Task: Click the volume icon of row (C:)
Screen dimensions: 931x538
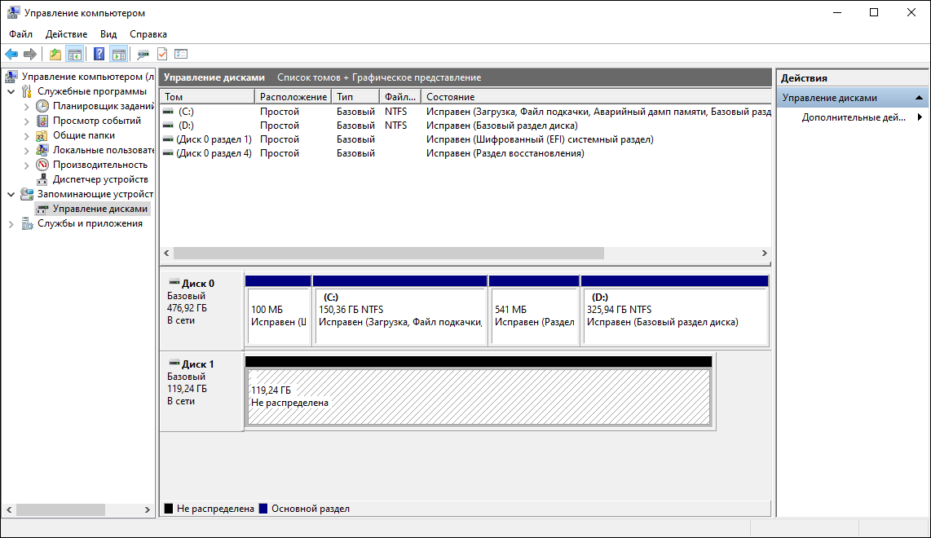Action: (x=169, y=112)
